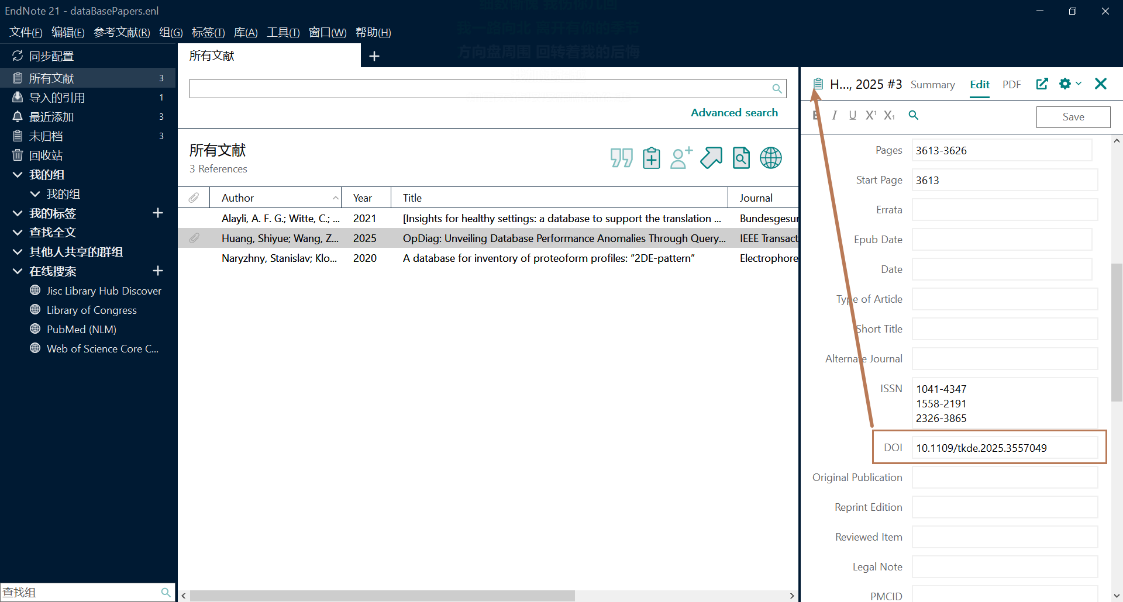
Task: Click the horizontal scrollbar of reference list
Action: coord(382,596)
